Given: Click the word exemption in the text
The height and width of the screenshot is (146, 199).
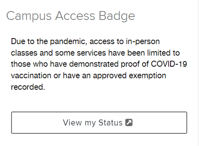Looking at the screenshot, I should [148, 76].
